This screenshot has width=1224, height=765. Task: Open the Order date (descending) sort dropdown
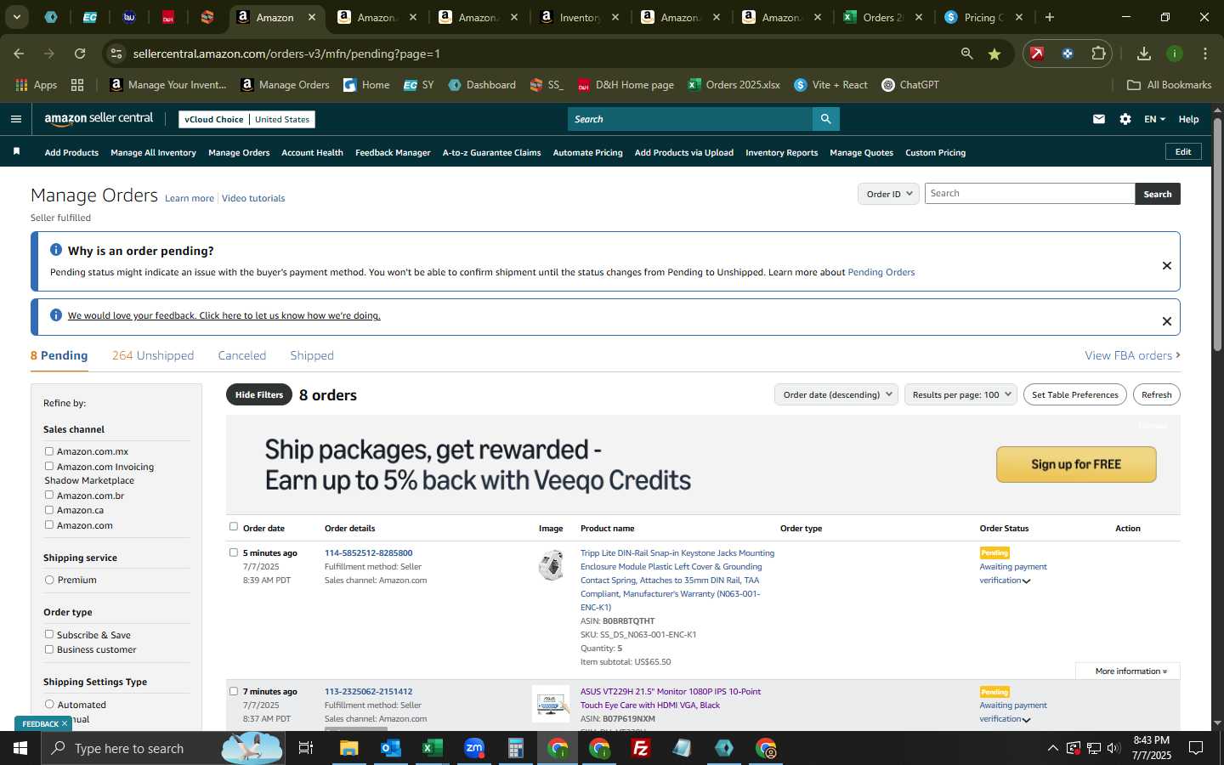pyautogui.click(x=836, y=394)
